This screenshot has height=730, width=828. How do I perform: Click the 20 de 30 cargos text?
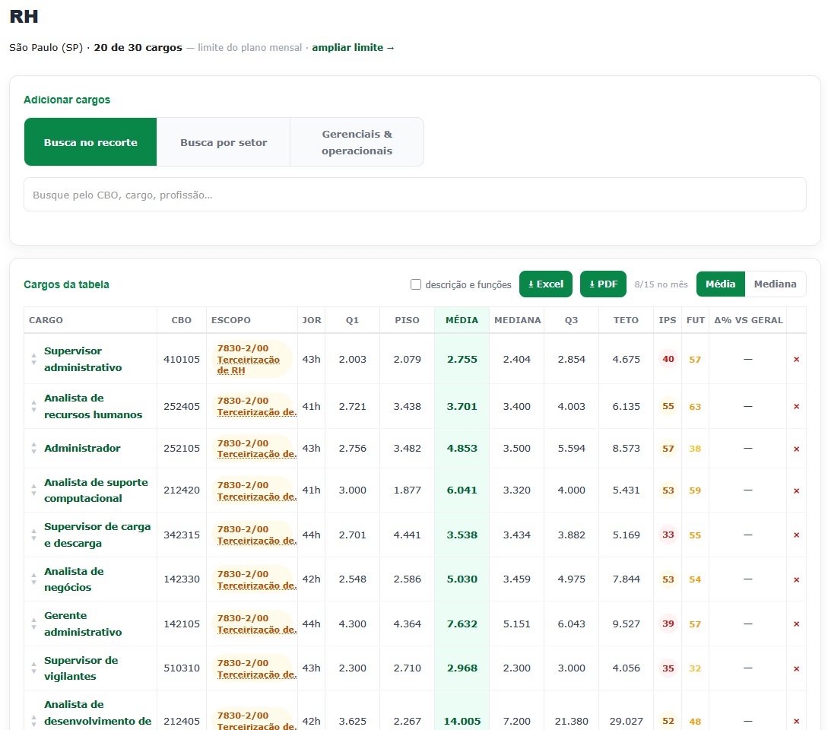pyautogui.click(x=138, y=48)
